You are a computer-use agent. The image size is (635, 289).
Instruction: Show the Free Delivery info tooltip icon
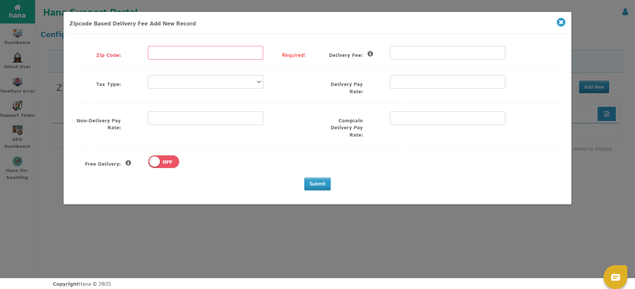[x=128, y=163]
